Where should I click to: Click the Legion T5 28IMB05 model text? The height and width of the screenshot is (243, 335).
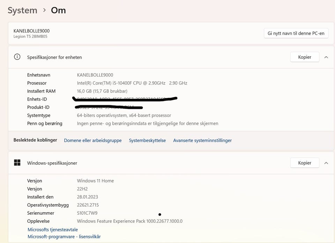[x=30, y=36]
